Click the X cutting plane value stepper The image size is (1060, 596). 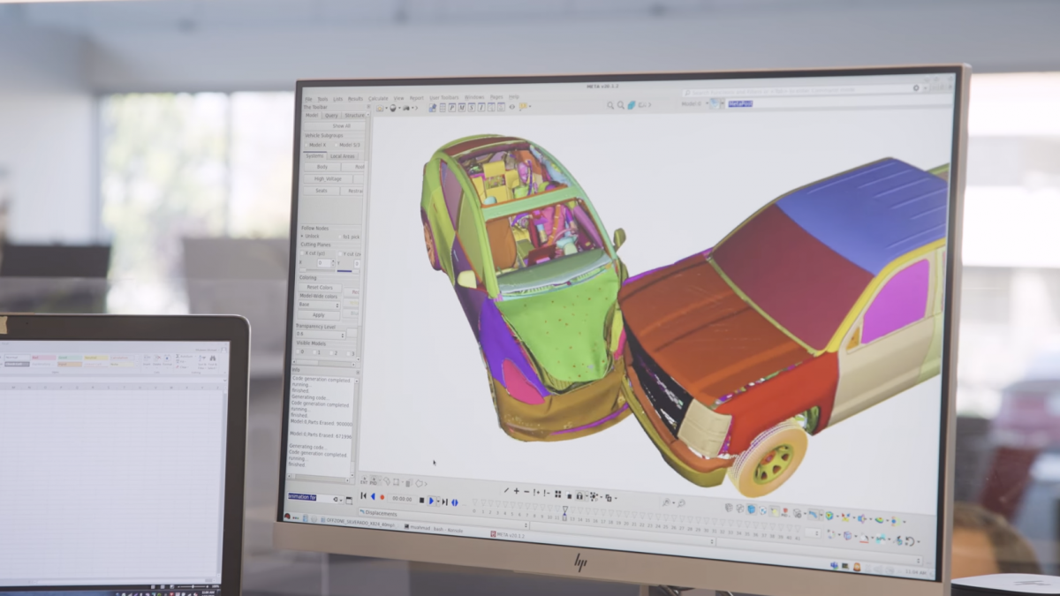(x=333, y=263)
